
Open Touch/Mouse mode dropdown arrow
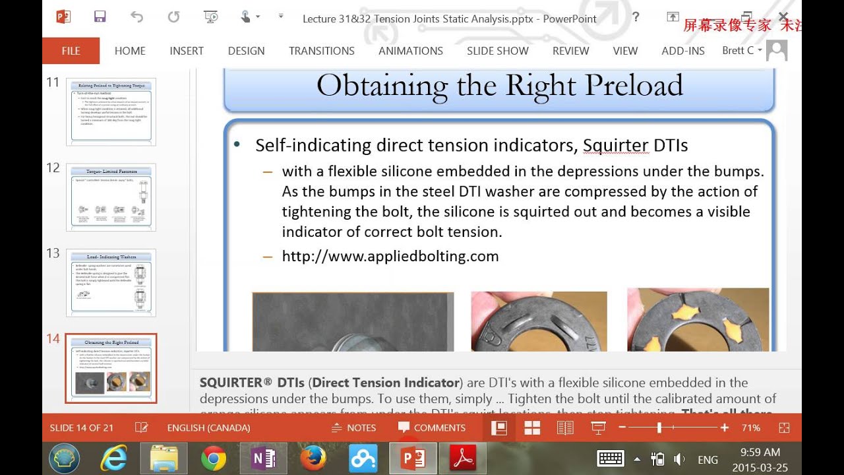[x=257, y=16]
